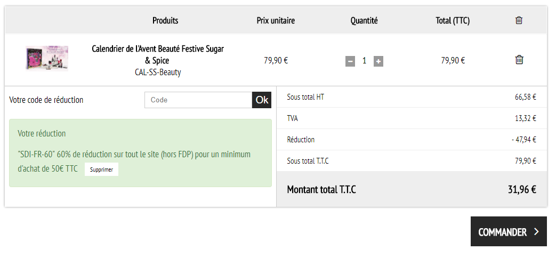Decrease quantity with the minus button
Image resolution: width=556 pixels, height=266 pixels.
(350, 61)
